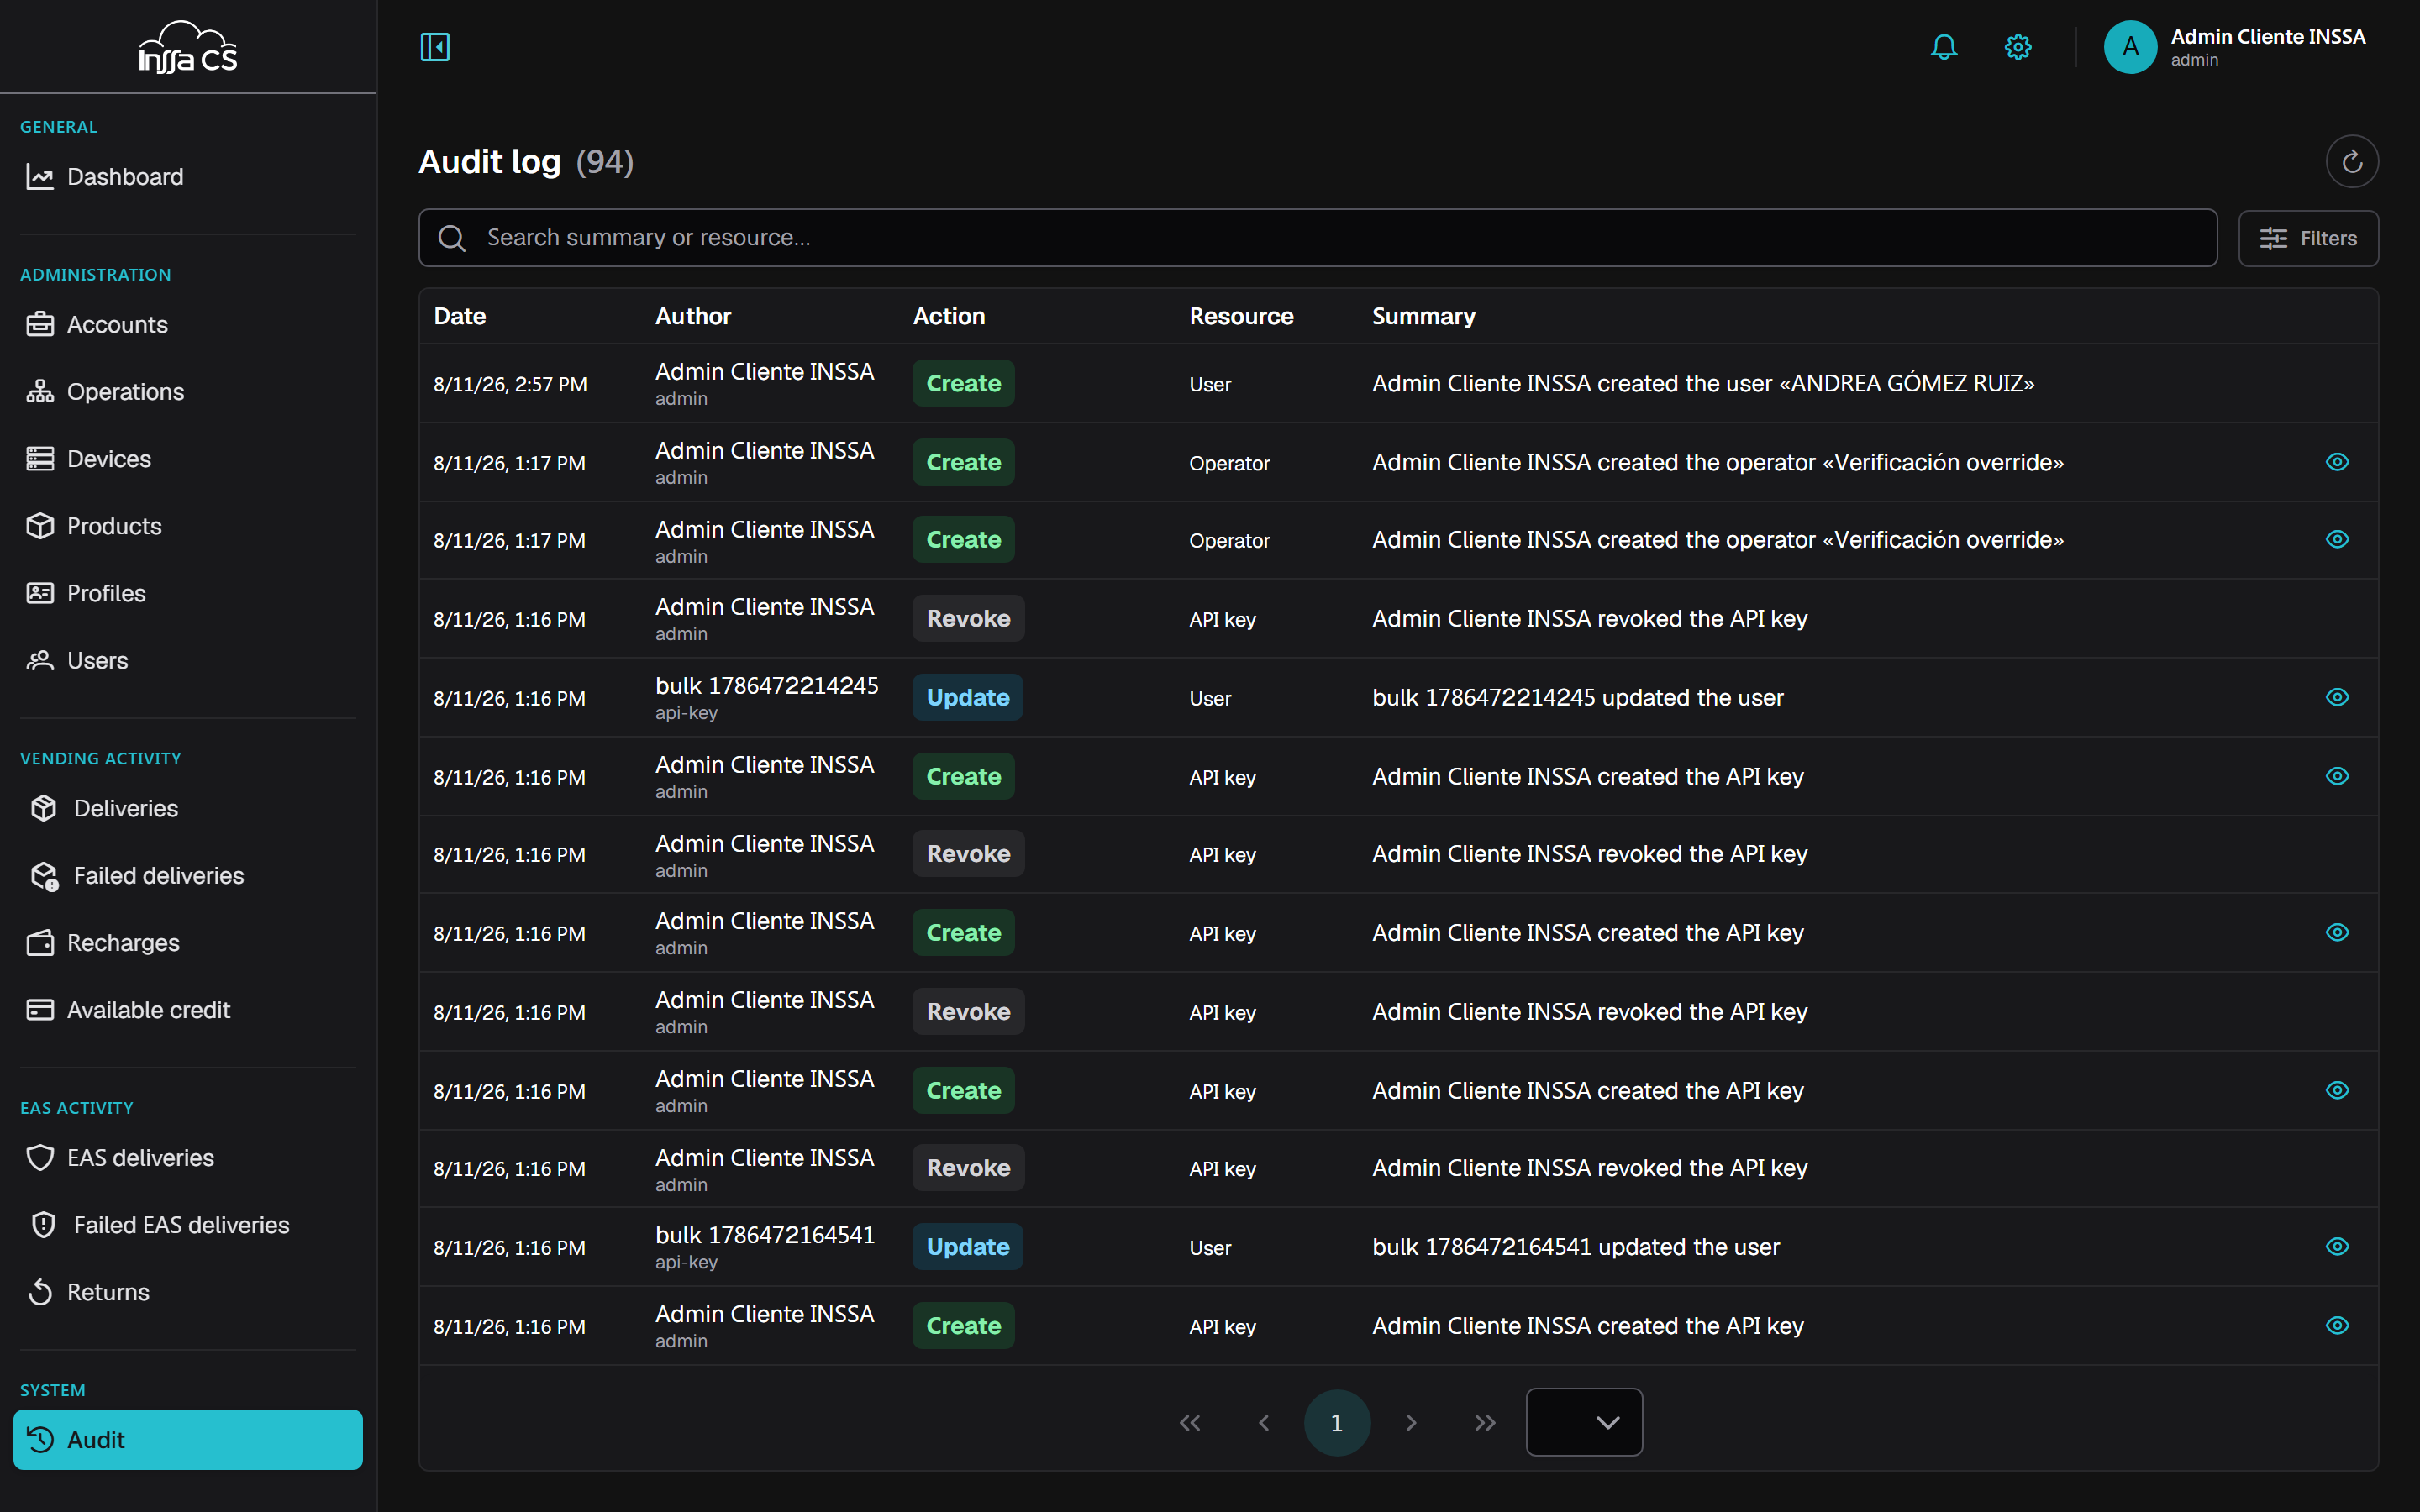Go to Dashboard
Image resolution: width=2420 pixels, height=1512 pixels.
pyautogui.click(x=188, y=177)
